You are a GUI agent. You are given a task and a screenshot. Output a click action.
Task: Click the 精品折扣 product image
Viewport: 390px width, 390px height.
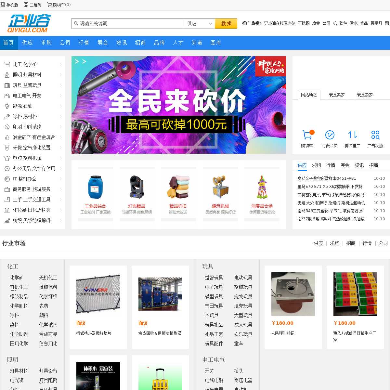(178, 187)
